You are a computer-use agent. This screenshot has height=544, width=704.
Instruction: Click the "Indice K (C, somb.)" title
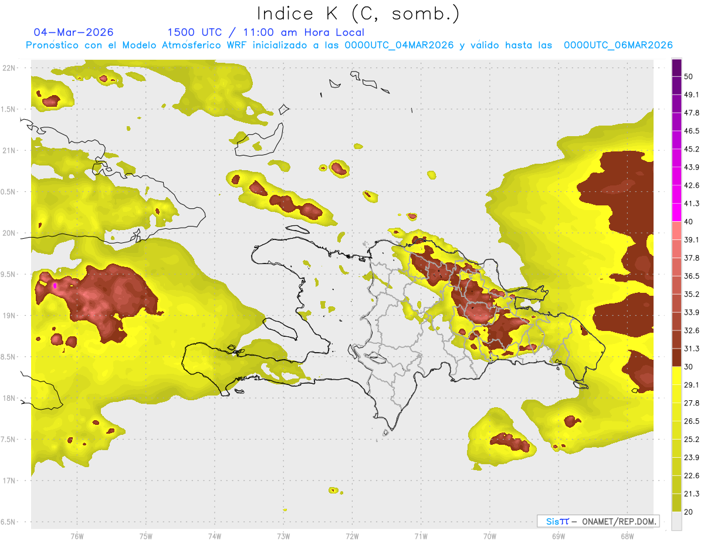(x=358, y=13)
